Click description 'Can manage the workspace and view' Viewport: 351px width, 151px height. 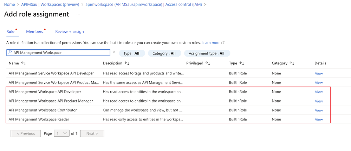coord(143,110)
